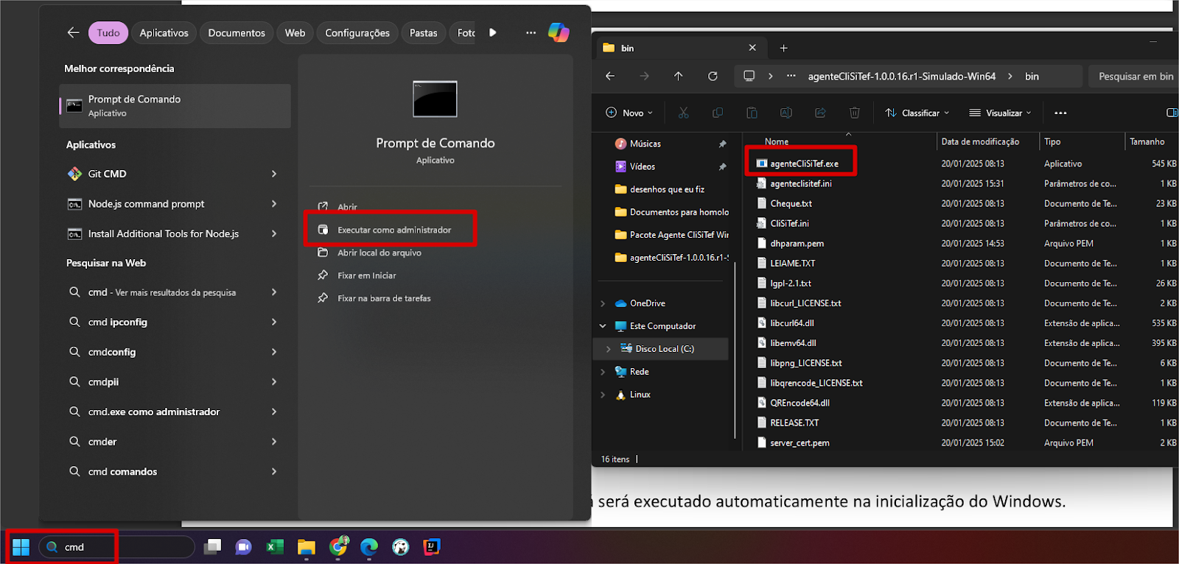
Task: Switch to the Documentos search filter tab
Action: 236,32
